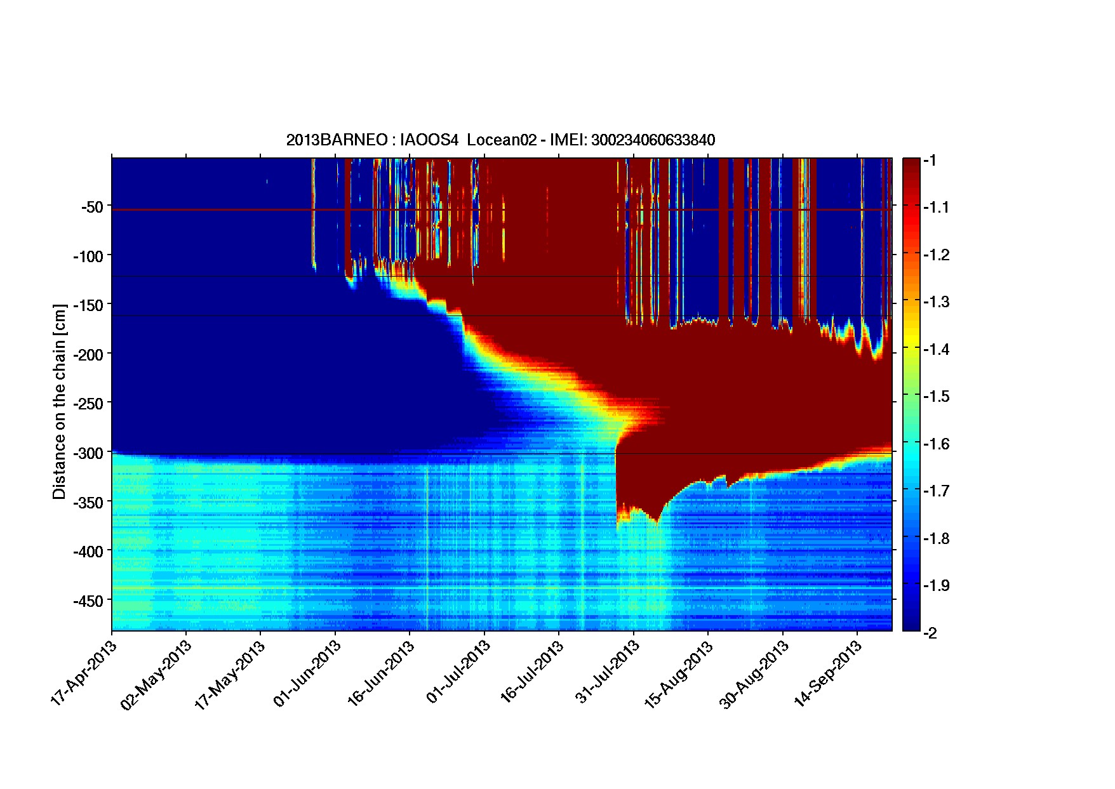The width and height of the screenshot is (1115, 789).
Task: Click the -1.5 colorbar tick label
Action: (937, 396)
